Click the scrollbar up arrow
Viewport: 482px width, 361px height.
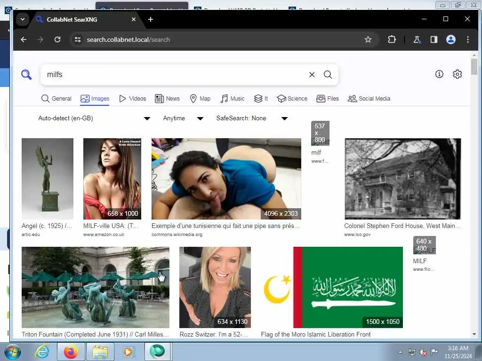(474, 55)
